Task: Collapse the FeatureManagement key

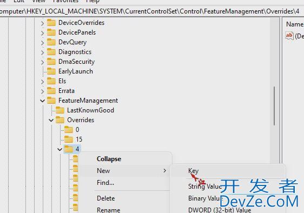Action: tap(42, 101)
